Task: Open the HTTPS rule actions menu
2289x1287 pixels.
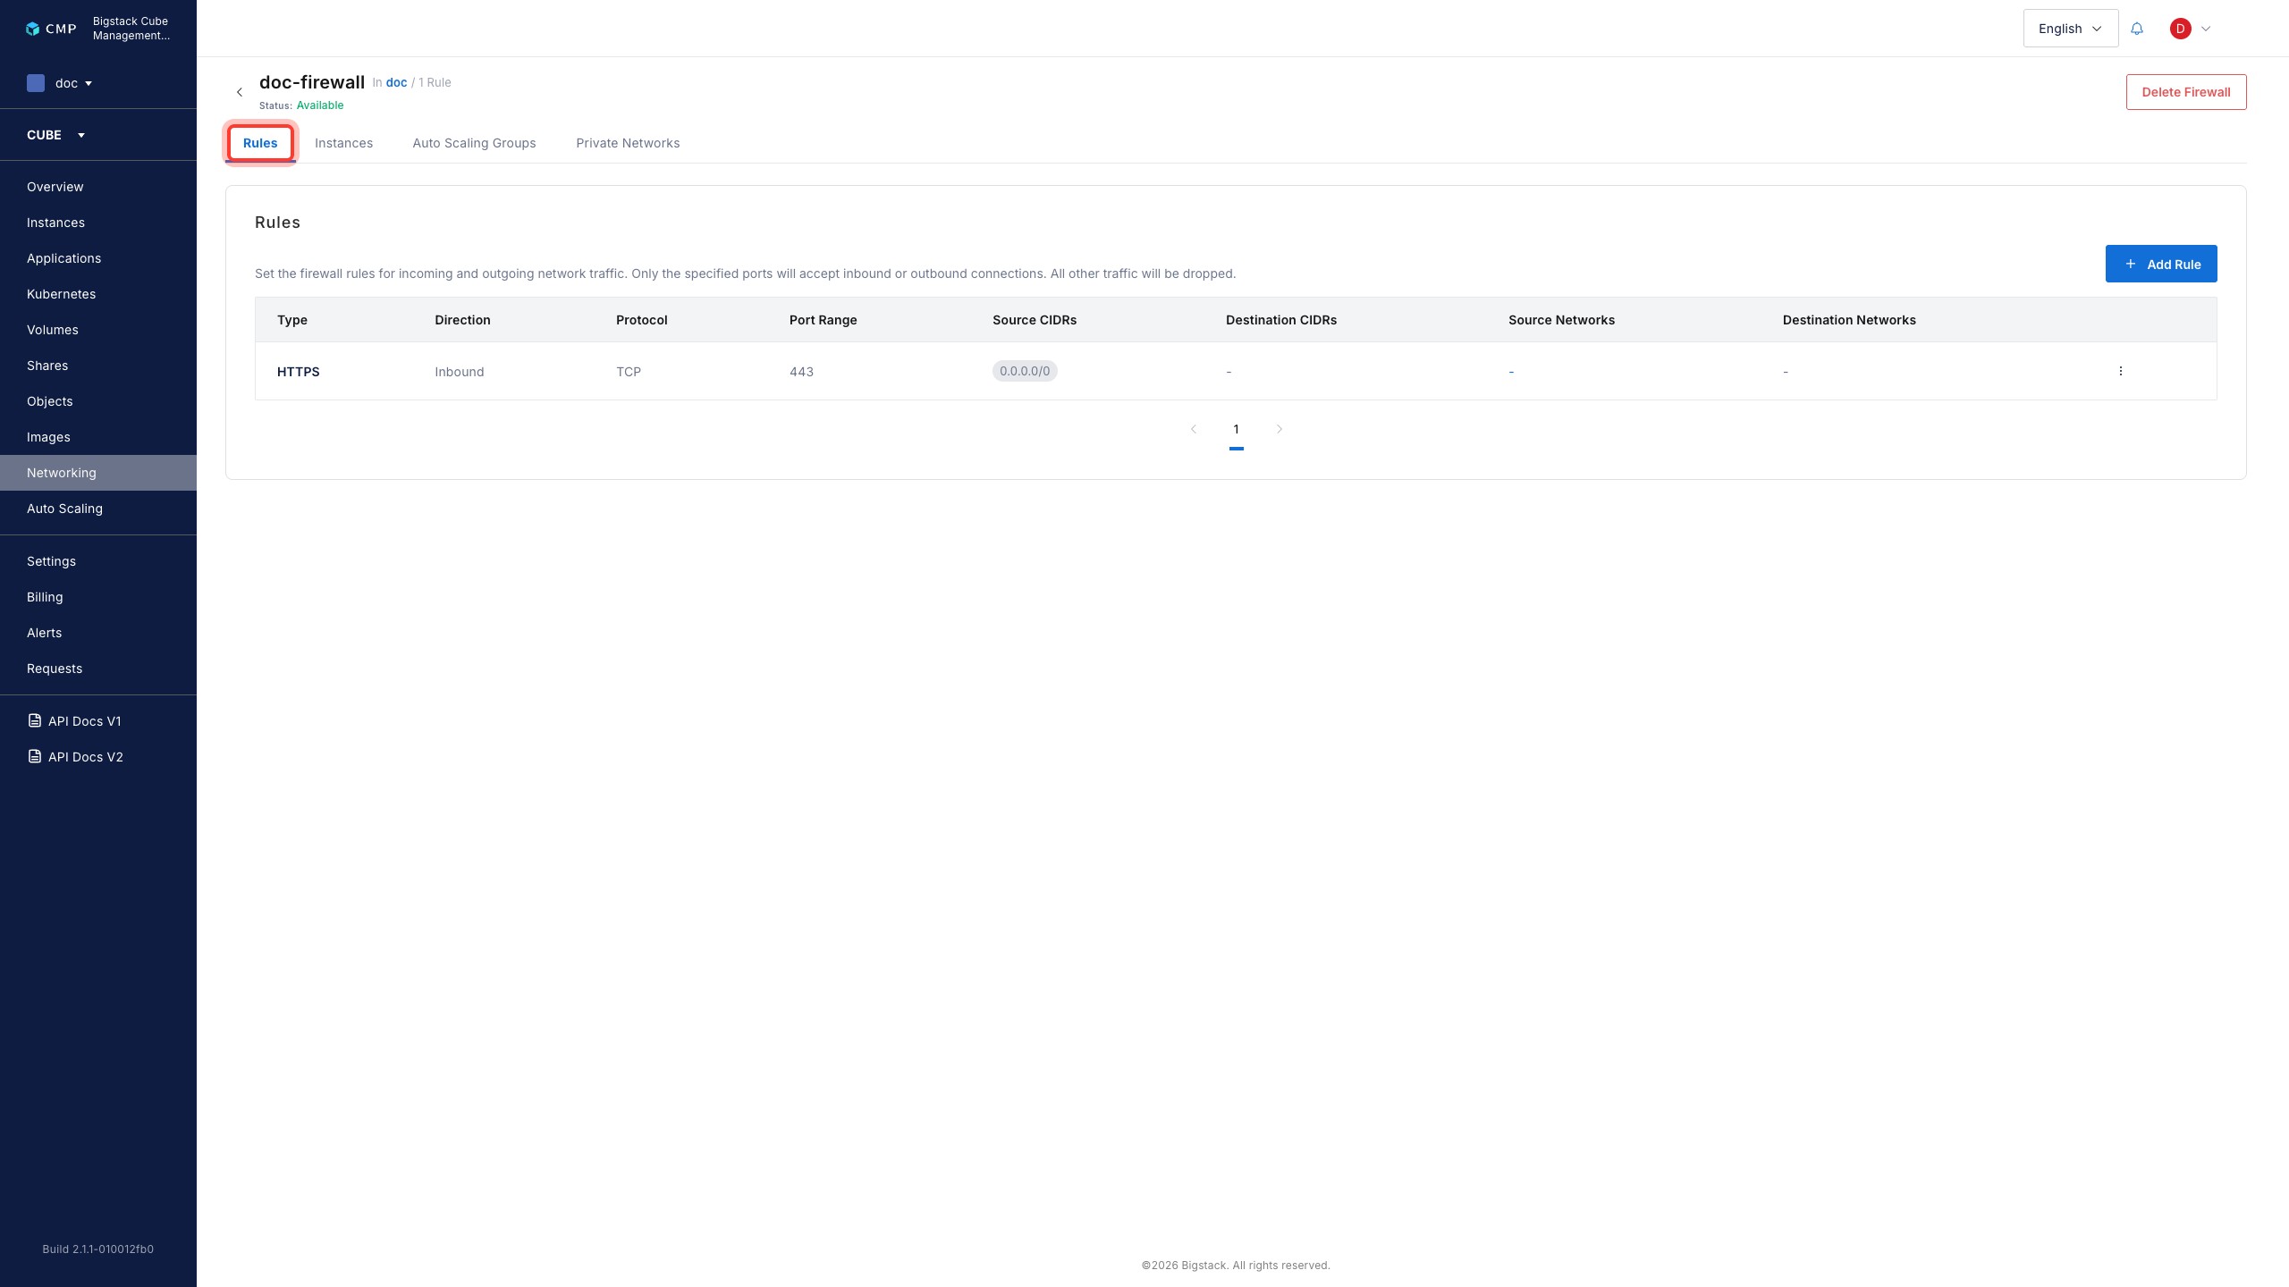Action: (2120, 371)
